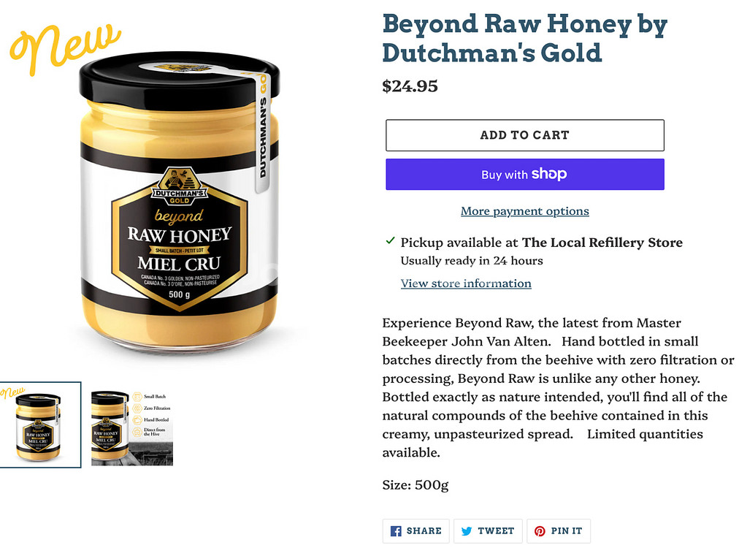Click the product description paragraph
Viewport: 739px width, 548px height.
coord(558,387)
